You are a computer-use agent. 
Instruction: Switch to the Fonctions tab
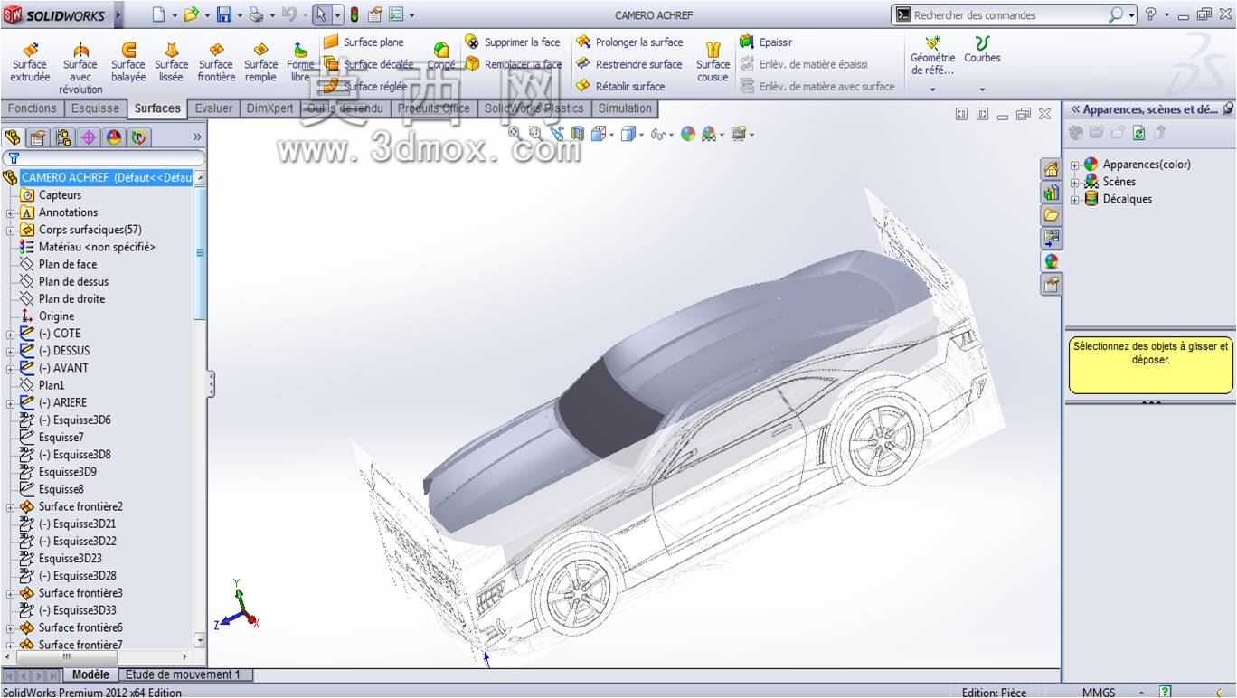33,108
